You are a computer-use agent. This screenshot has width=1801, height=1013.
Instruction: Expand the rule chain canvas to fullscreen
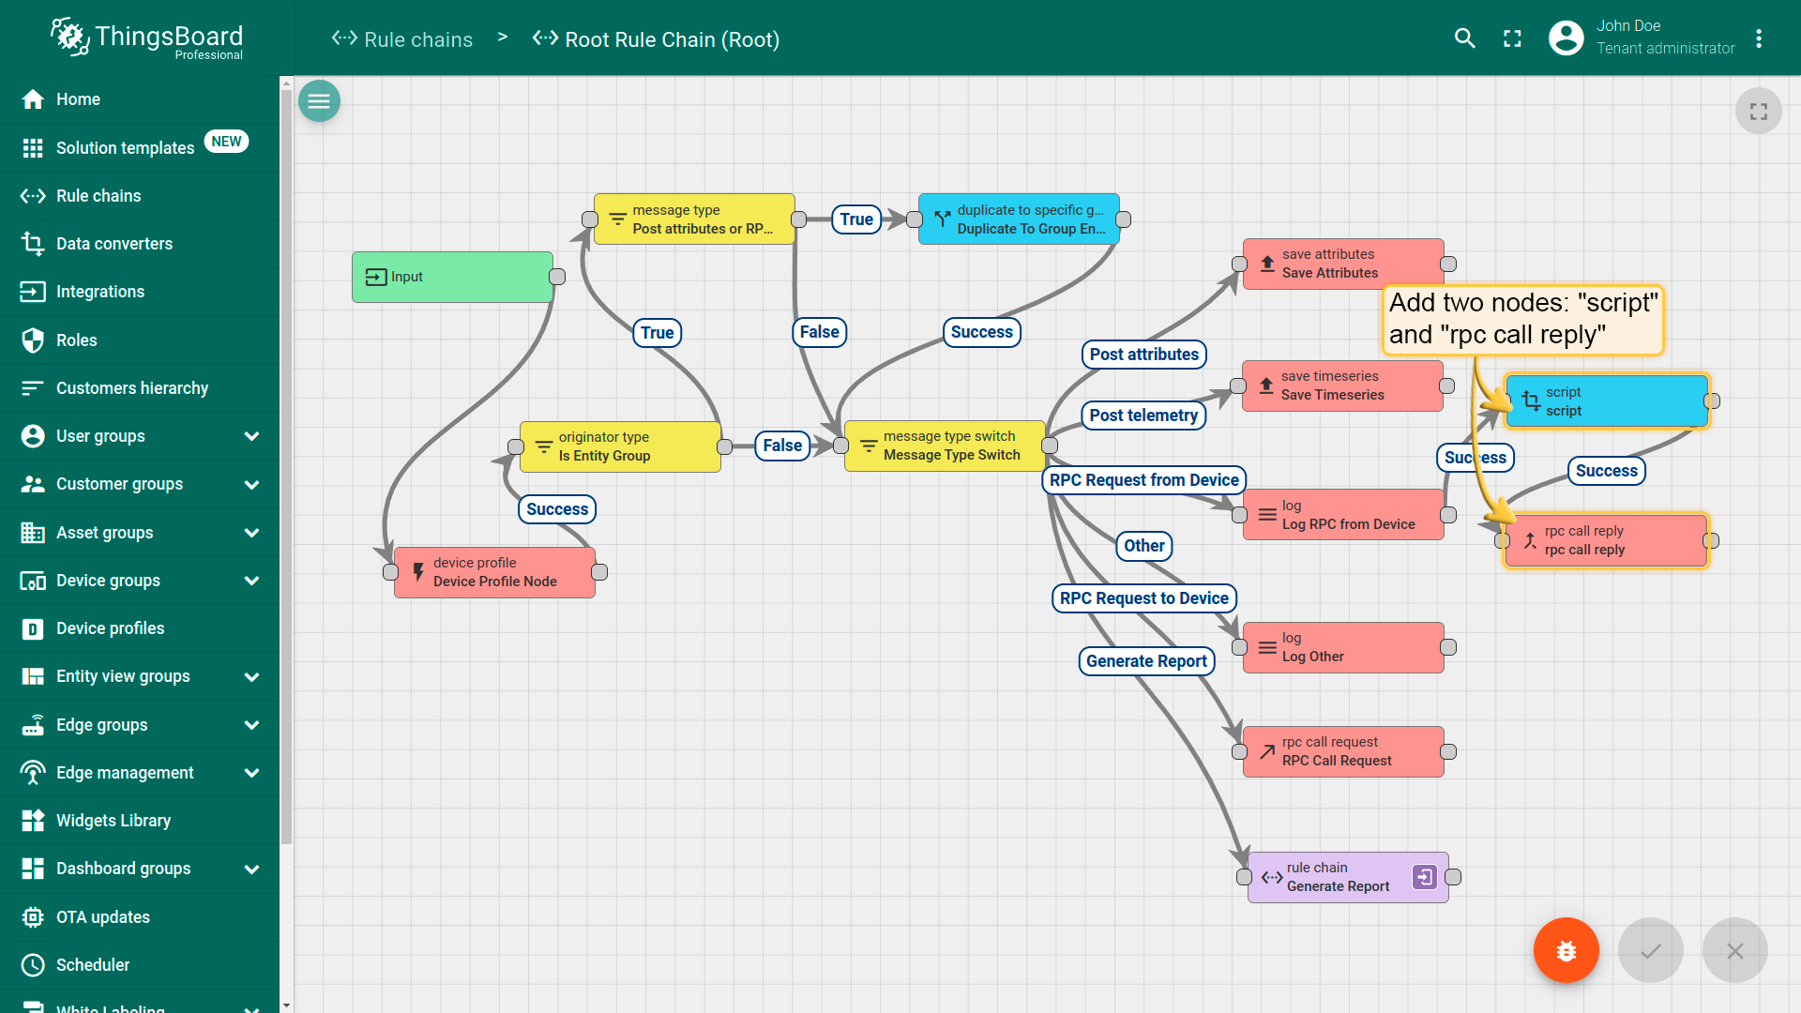(x=1758, y=112)
